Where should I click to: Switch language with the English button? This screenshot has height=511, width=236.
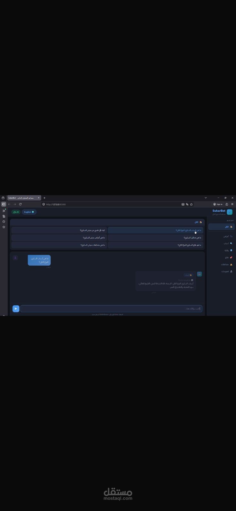coord(29,212)
